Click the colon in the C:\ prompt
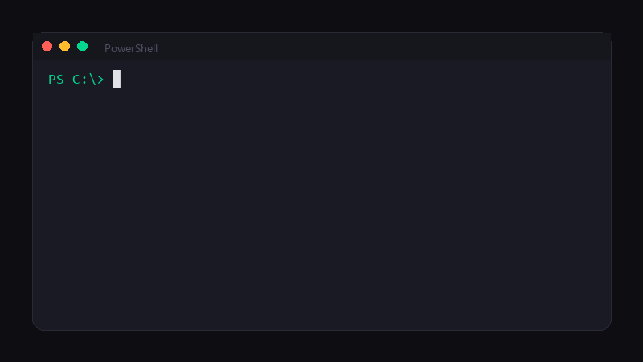This screenshot has height=362, width=643. pos(84,80)
